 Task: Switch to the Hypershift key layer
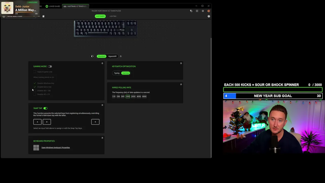(x=112, y=56)
